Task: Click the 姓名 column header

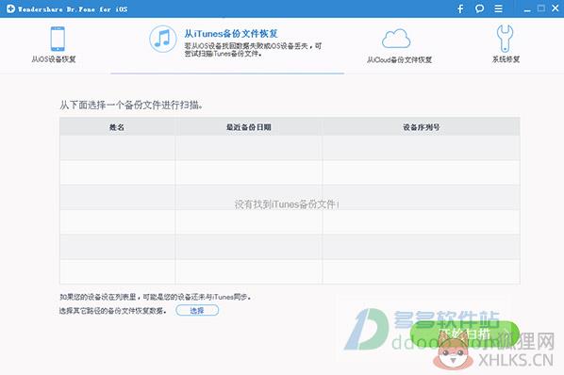Action: [x=117, y=127]
